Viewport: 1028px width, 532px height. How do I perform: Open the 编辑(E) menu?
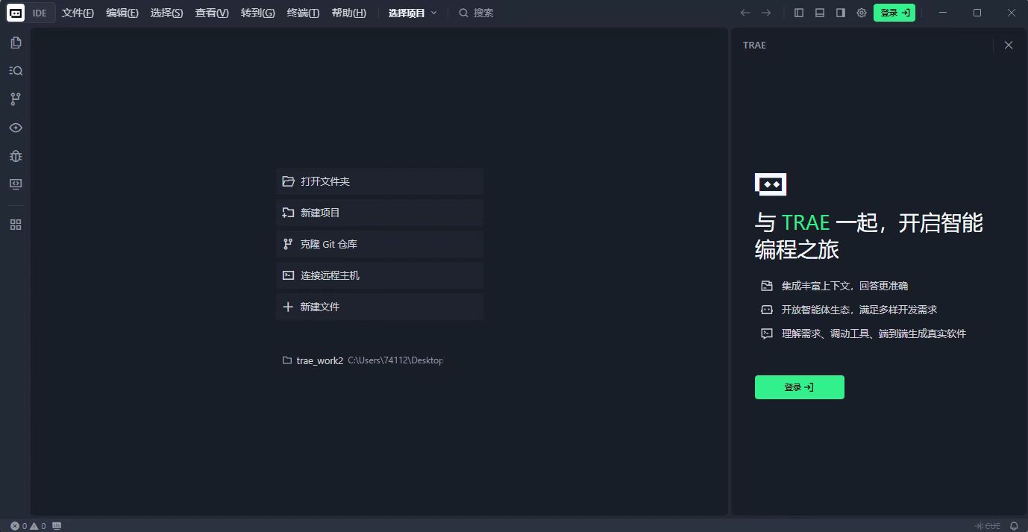click(x=122, y=13)
